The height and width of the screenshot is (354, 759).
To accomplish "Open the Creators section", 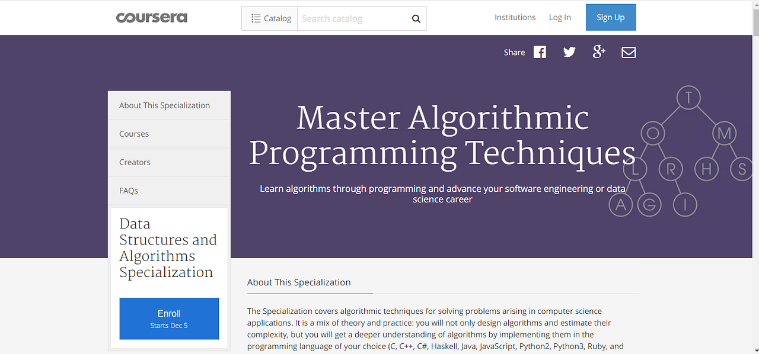I will click(x=135, y=162).
